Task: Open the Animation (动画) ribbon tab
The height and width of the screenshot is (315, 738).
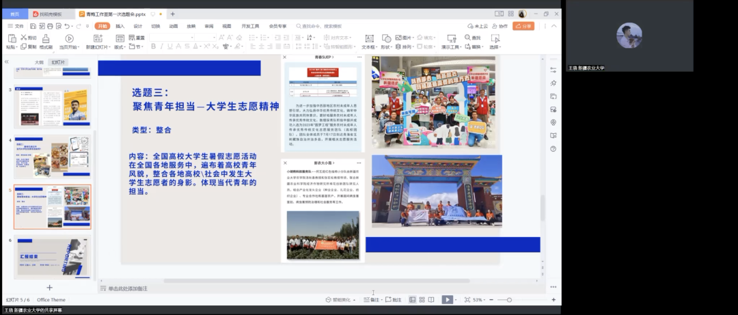Action: pyautogui.click(x=174, y=27)
